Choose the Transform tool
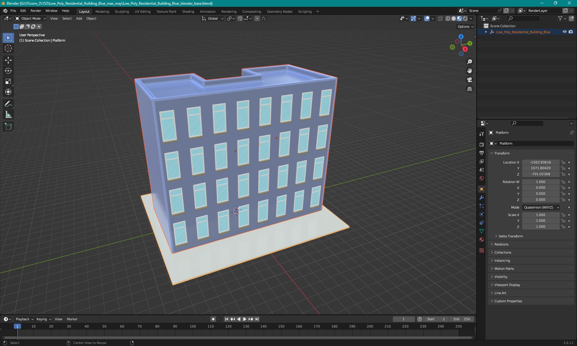This screenshot has width=577, height=346. [x=8, y=92]
